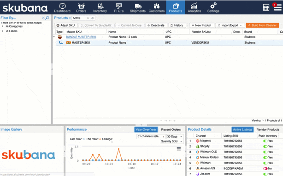
Task: Open Settings gears icon
Action: [x=213, y=6]
